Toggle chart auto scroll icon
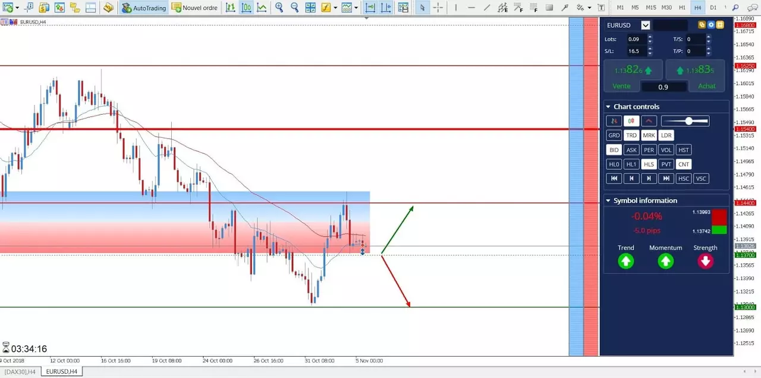This screenshot has width=761, height=378. pos(370,8)
